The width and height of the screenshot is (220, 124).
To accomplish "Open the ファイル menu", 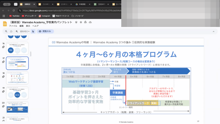I will pos(13,26).
